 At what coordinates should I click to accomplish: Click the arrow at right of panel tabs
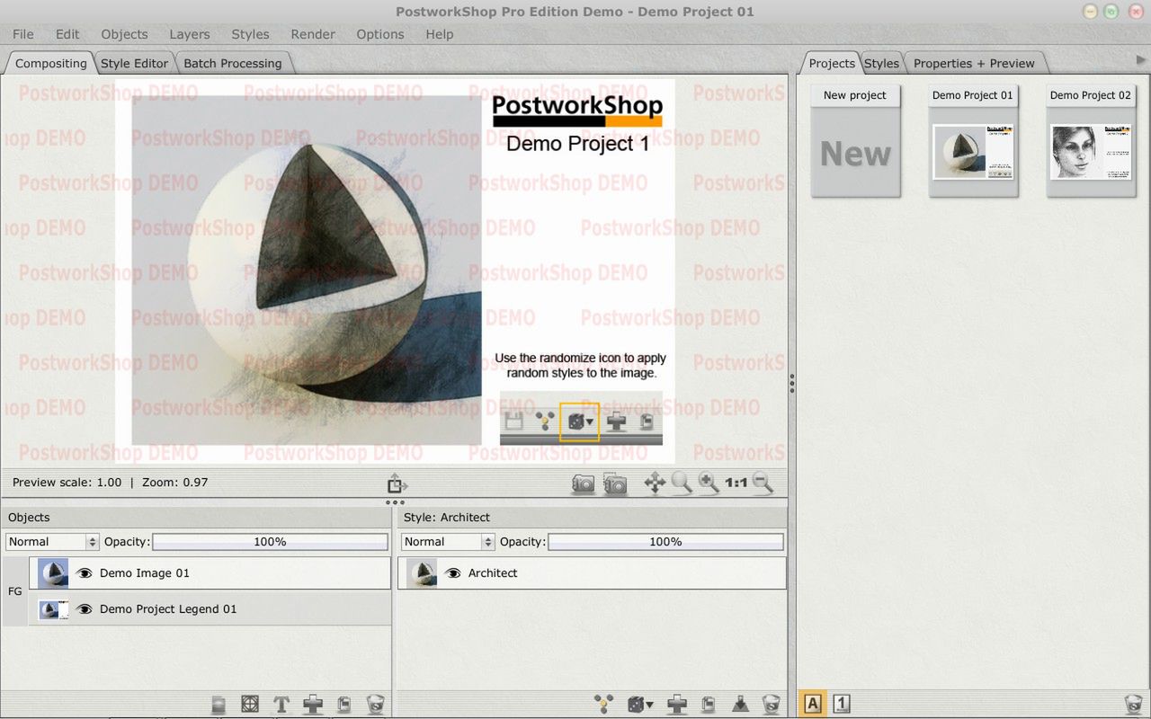1142,59
